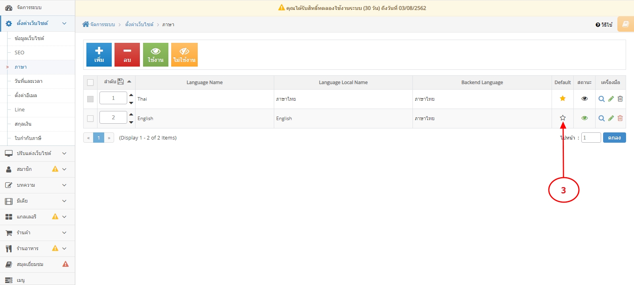Click the filled default star for Thai
Screen dimensions: 634x285
point(563,98)
